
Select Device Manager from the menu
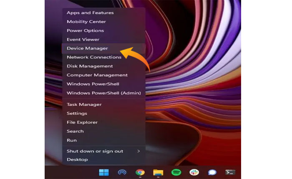click(x=87, y=48)
